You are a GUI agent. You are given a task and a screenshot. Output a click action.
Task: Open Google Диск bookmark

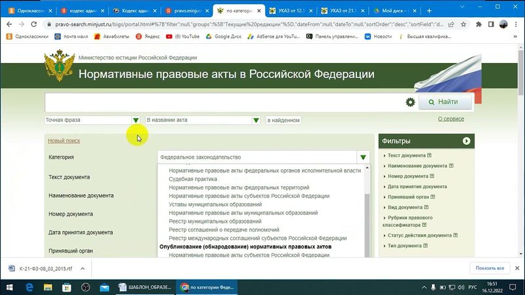coord(224,37)
